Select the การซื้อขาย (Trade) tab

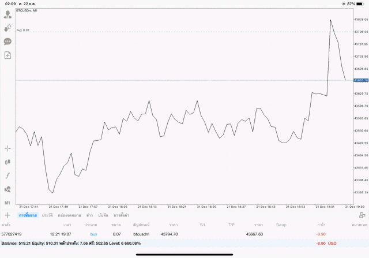pos(28,215)
